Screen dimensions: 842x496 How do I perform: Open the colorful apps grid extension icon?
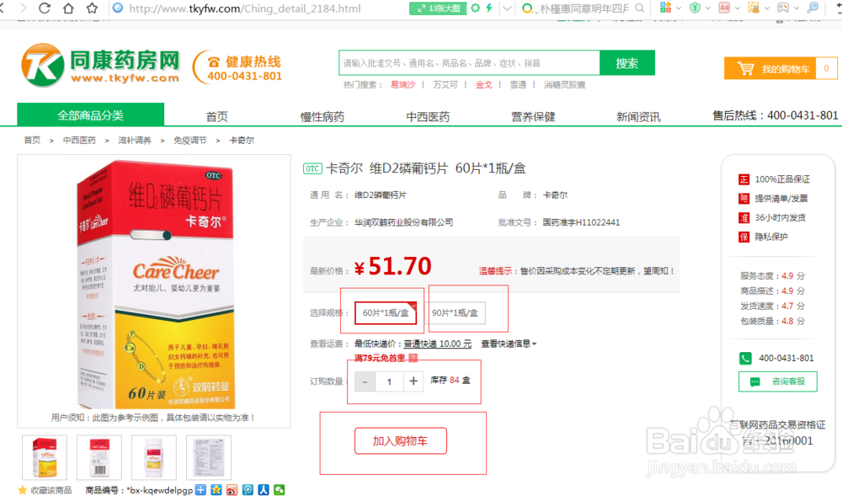point(665,8)
